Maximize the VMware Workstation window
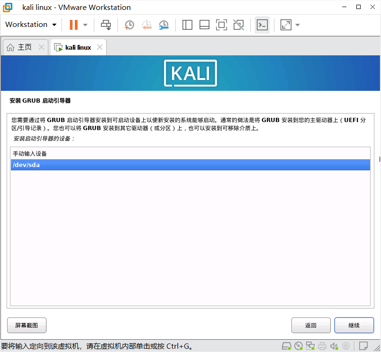The image size is (381, 352). (x=358, y=7)
